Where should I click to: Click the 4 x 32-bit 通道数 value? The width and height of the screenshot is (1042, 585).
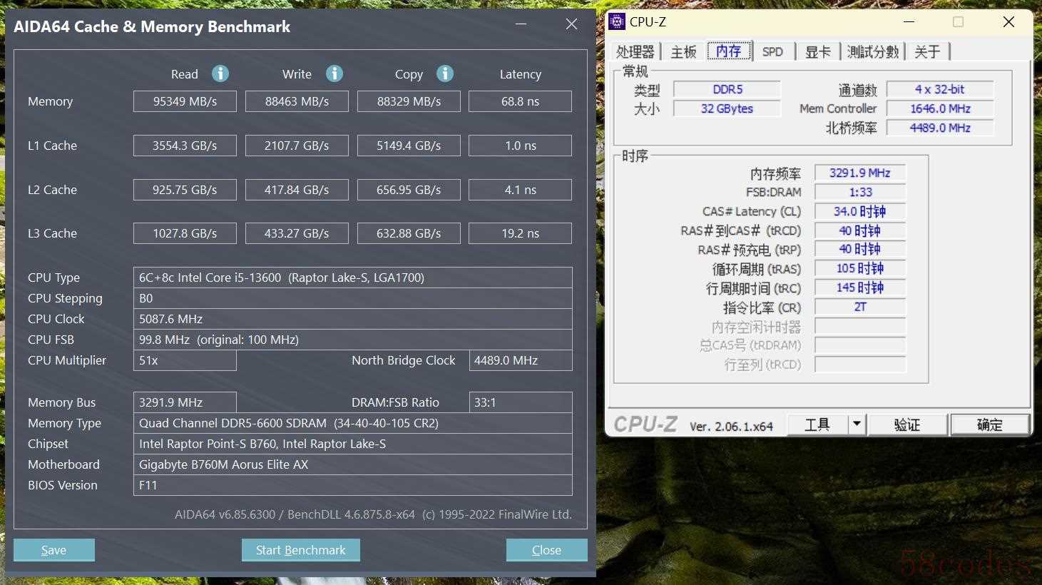click(939, 89)
